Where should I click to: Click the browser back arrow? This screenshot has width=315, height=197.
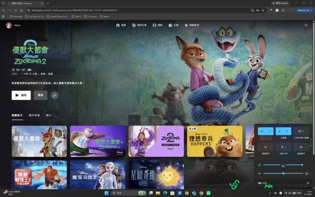click(4, 10)
